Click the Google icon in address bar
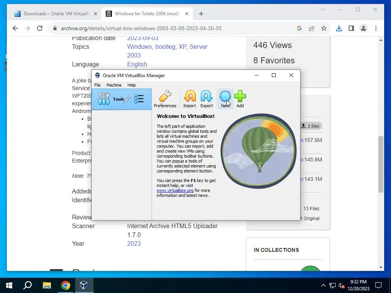The height and width of the screenshot is (293, 391). [299, 28]
